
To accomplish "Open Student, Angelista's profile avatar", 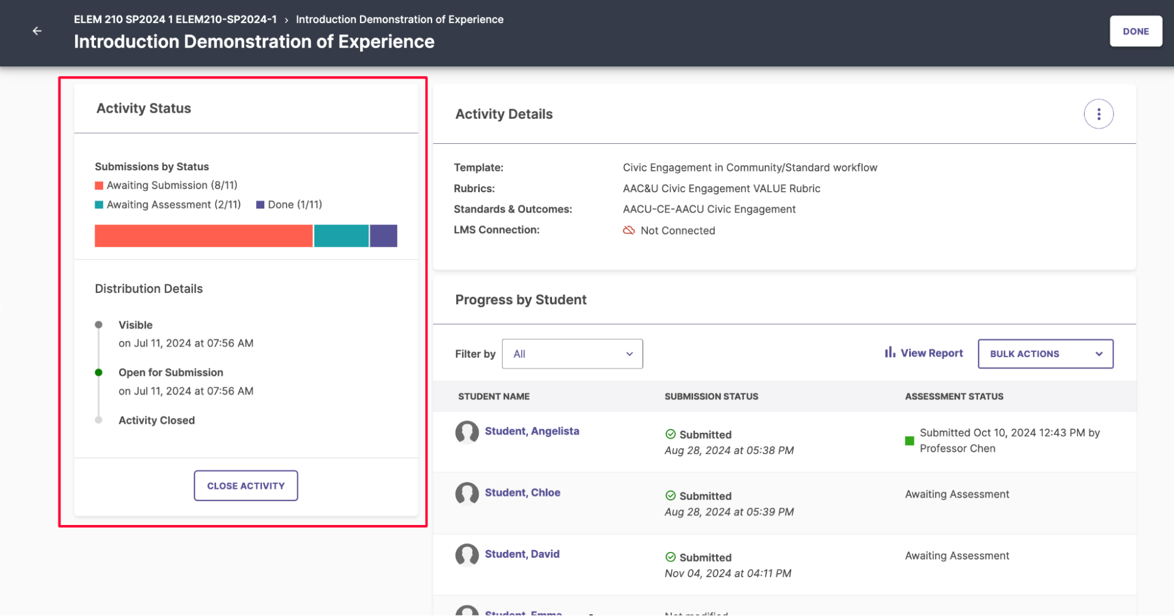I will pyautogui.click(x=466, y=433).
